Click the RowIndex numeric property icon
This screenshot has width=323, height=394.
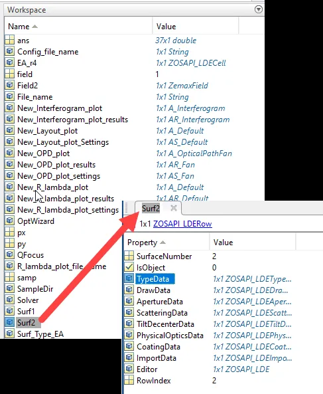[x=129, y=381]
